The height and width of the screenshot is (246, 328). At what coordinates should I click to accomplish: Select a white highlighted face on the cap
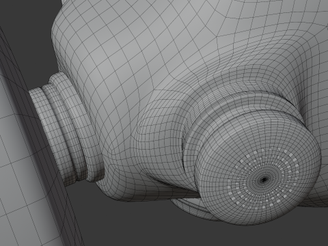tap(238, 202)
